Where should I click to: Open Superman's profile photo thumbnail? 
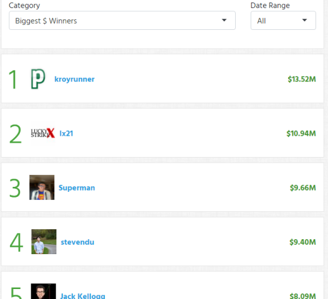[42, 187]
